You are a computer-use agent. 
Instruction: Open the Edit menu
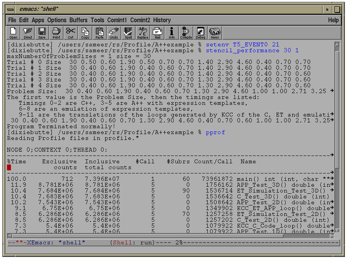pos(24,20)
